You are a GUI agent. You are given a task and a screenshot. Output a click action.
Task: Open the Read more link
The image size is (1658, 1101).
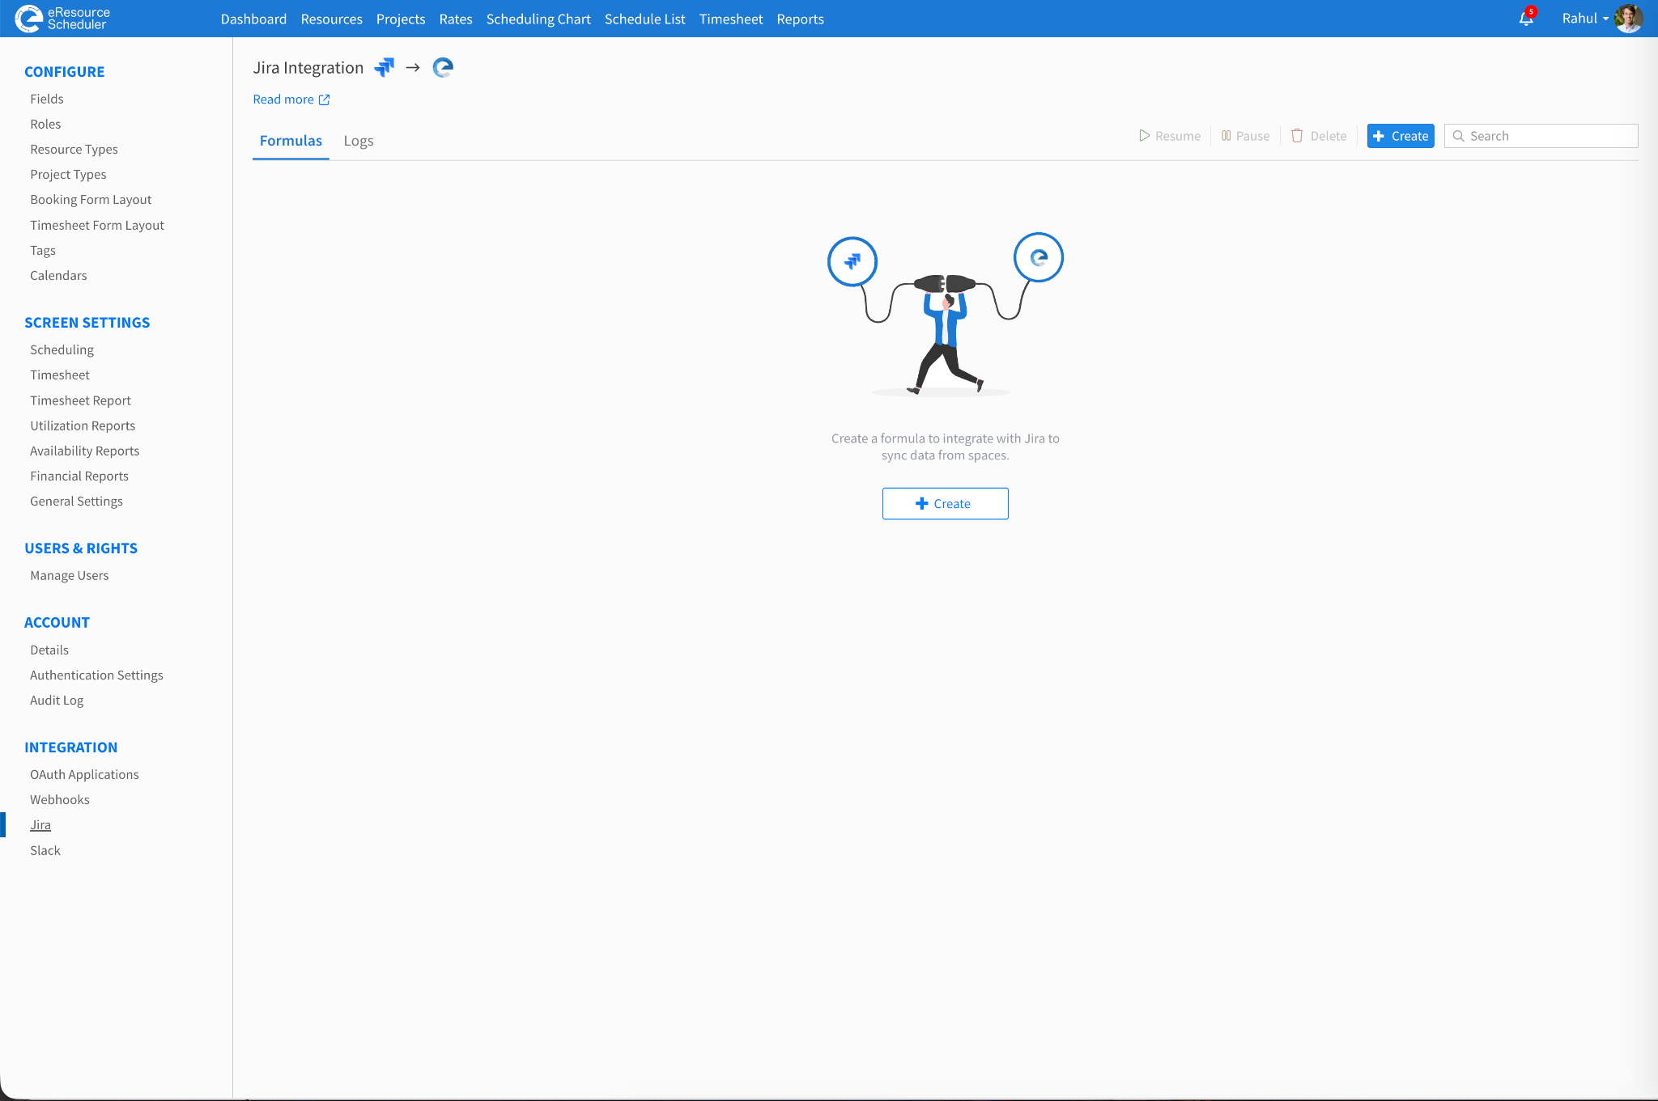point(283,100)
